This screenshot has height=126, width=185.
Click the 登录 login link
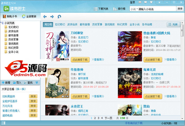[x=132, y=2]
